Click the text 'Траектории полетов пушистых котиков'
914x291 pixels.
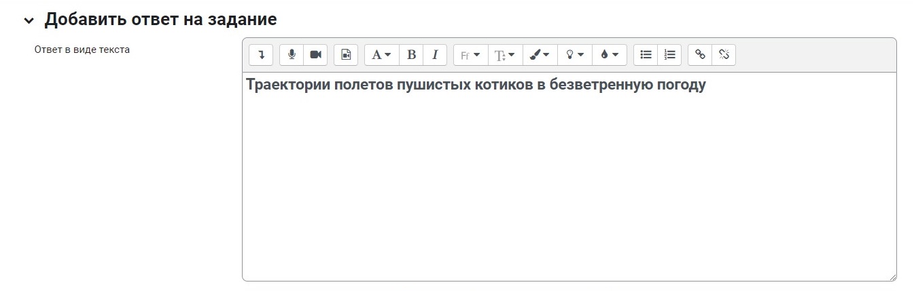coord(389,85)
